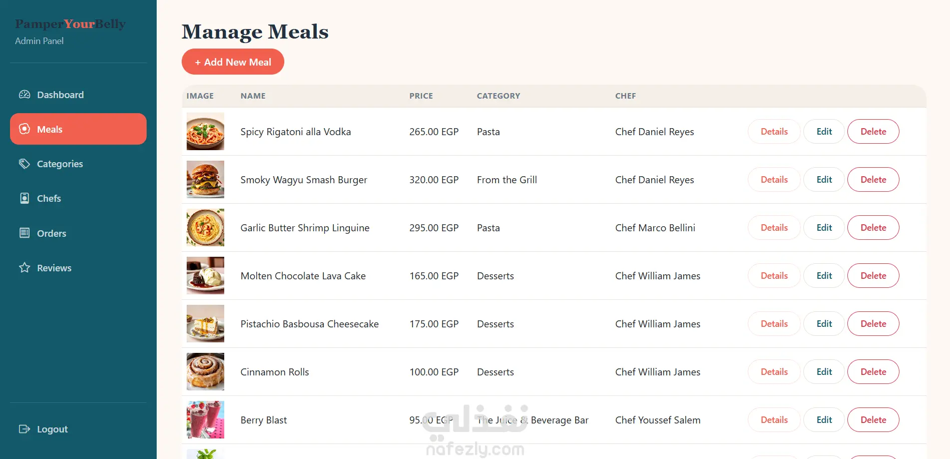Screen dimensions: 950x459
Task: Click the Orders list icon
Action: click(x=25, y=233)
